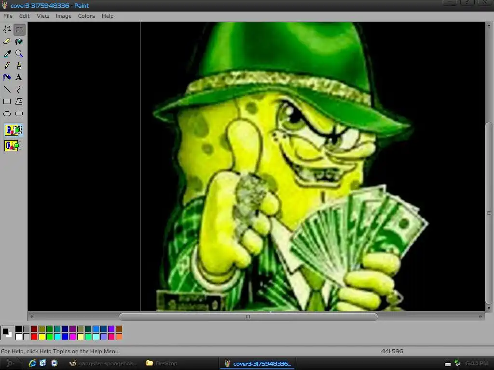Pick the brown palette swatch
This screenshot has width=494, height=370.
coord(119,329)
